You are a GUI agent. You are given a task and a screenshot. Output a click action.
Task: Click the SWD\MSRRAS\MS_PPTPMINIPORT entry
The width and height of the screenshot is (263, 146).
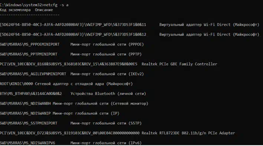(x=29, y=54)
